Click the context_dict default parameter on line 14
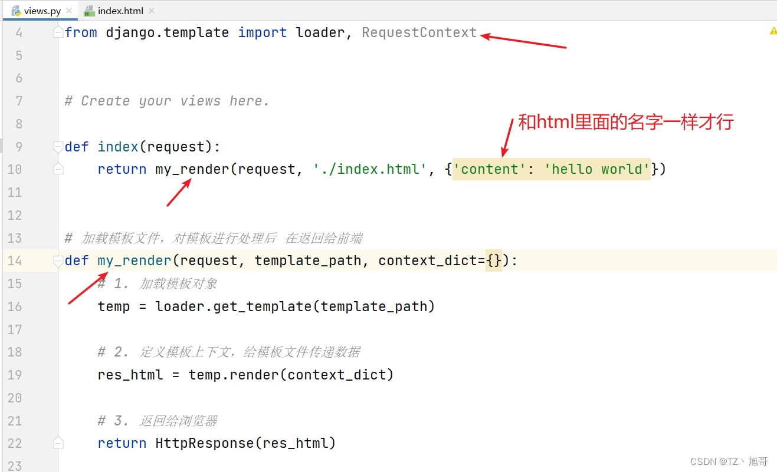 431,261
